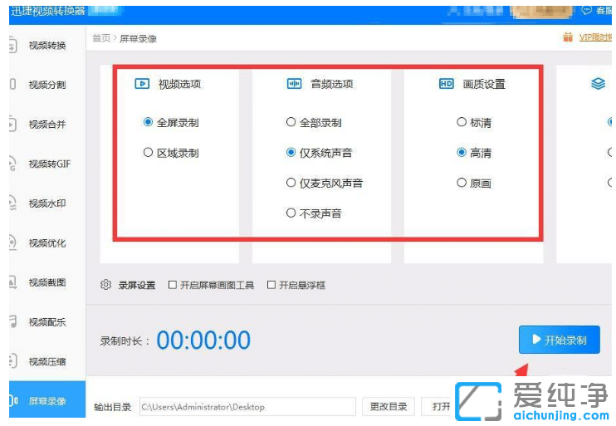Click the VIP限时 promotion link

[x=595, y=37]
